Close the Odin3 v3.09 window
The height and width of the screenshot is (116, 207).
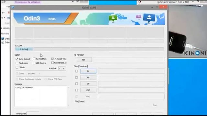pyautogui.click(x=163, y=7)
